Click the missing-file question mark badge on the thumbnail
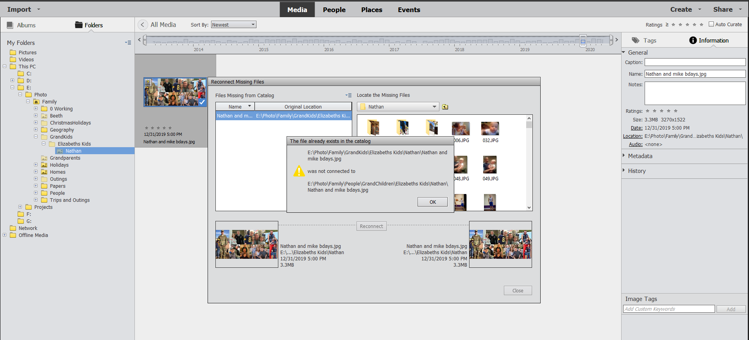The image size is (749, 340). coord(148,82)
